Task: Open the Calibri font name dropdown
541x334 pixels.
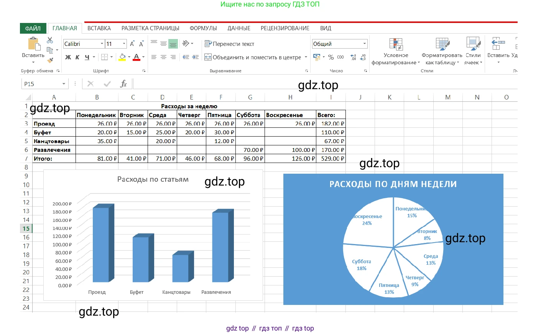Action: pyautogui.click(x=102, y=44)
